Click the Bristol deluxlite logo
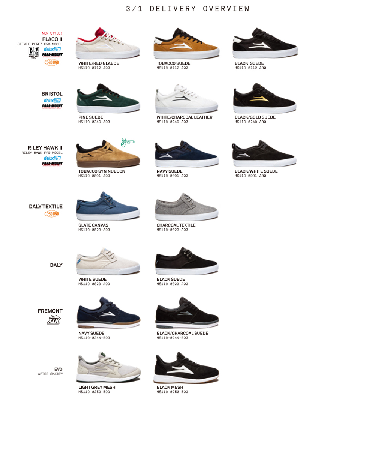This screenshot has height=469, width=375. point(52,100)
